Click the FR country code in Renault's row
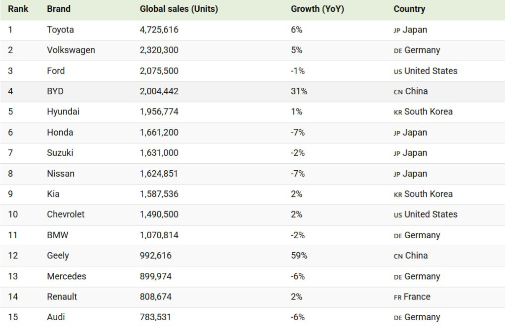The width and height of the screenshot is (505, 333). [x=397, y=297]
